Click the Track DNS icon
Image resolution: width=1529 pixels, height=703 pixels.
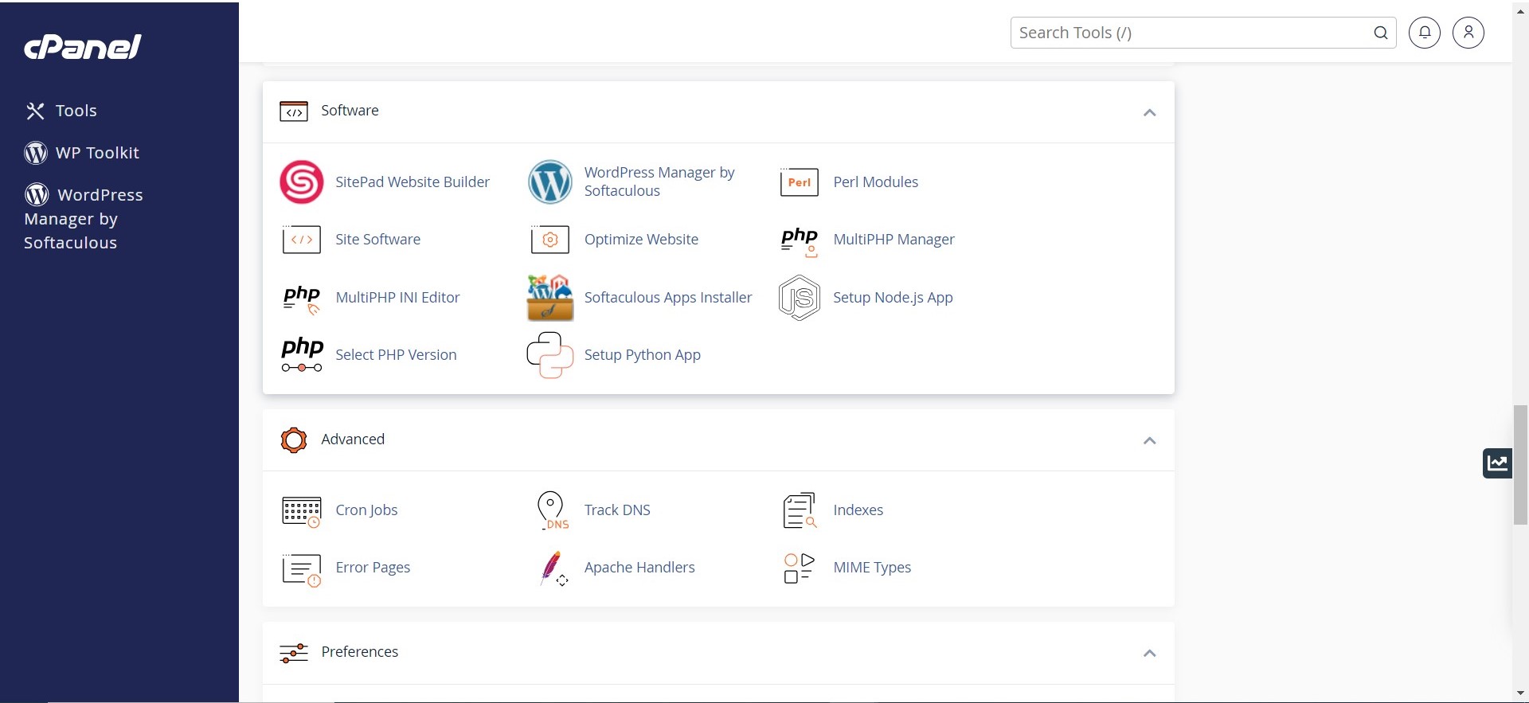(x=553, y=510)
